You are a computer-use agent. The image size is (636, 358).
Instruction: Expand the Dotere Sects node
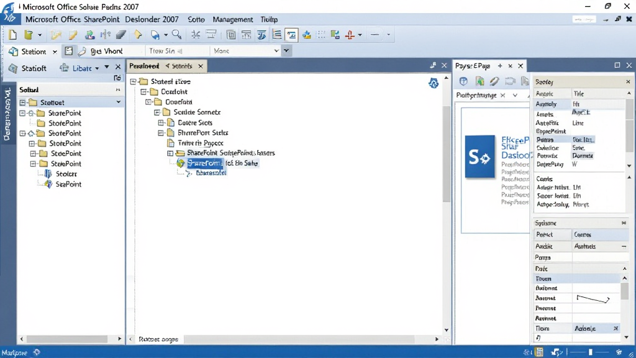click(x=161, y=122)
